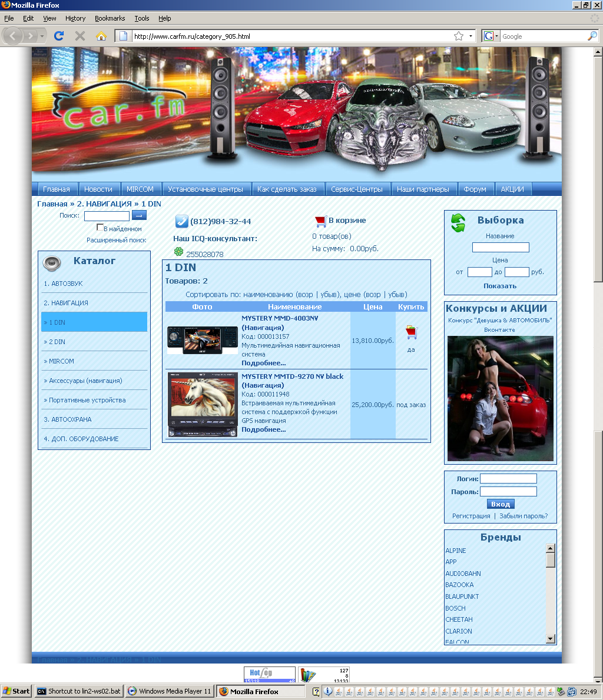Open Shortcut to lin2-ws02.bat taskbar item
Screen dimensions: 603x700
(79, 691)
